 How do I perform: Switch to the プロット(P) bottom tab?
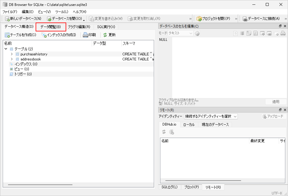pyautogui.click(x=192, y=187)
